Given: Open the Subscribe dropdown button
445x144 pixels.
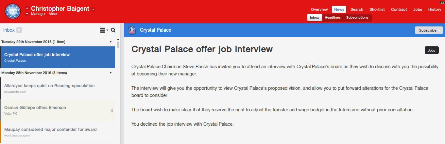Looking at the screenshot, I should point(429,30).
